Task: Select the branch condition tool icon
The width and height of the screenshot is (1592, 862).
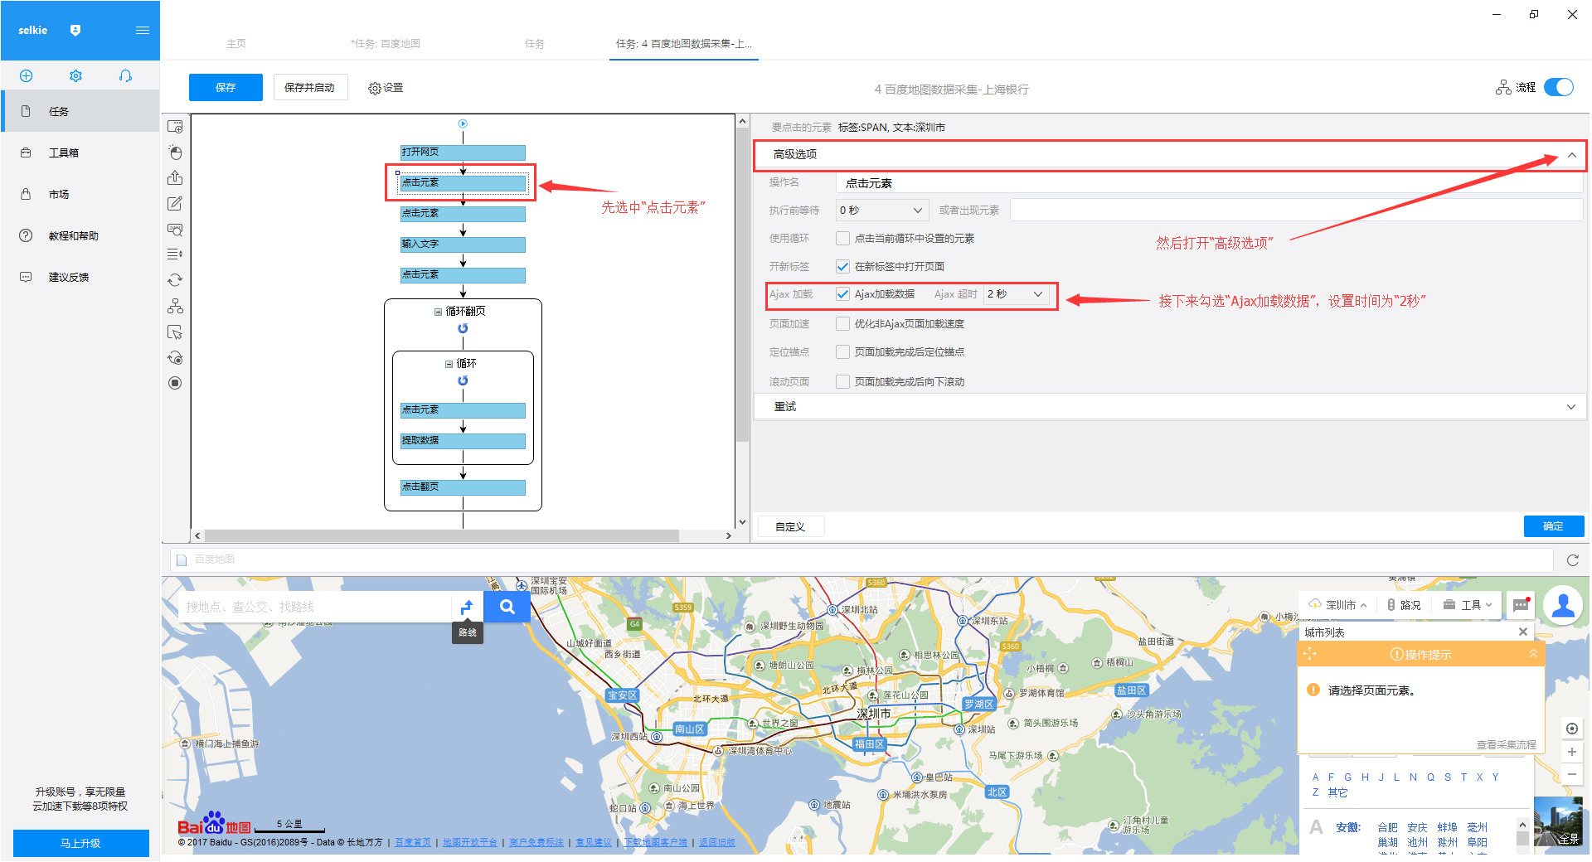Action: [x=175, y=306]
